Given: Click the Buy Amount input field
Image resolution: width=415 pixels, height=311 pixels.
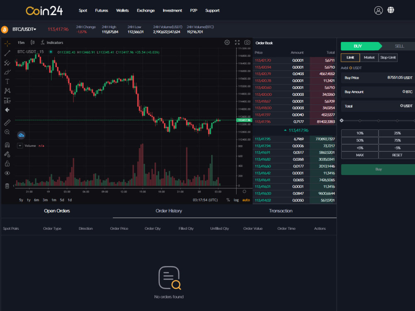Looking at the screenshot, I should 378,92.
